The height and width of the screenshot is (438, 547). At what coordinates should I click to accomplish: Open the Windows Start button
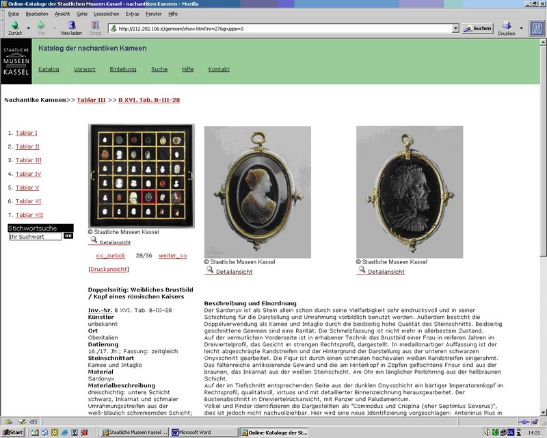click(x=14, y=433)
